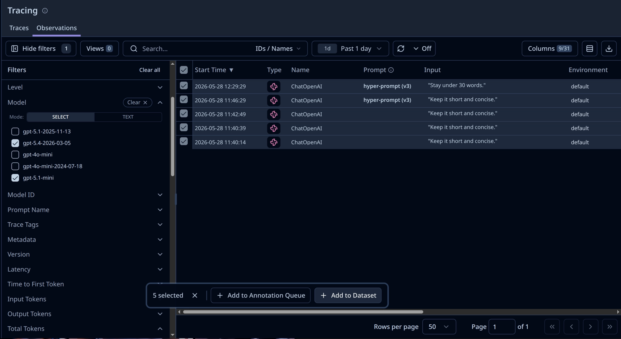The image size is (621, 339).
Task: Uncheck the 11:46:29 row checkbox
Action: 184,100
